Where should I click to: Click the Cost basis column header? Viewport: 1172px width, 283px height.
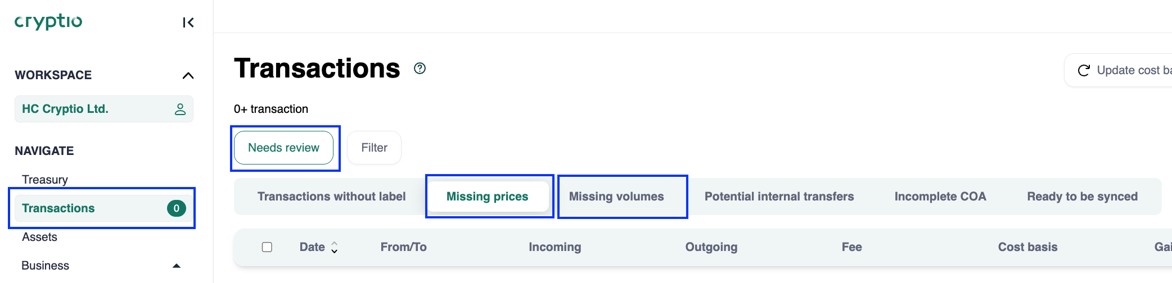coord(1027,247)
